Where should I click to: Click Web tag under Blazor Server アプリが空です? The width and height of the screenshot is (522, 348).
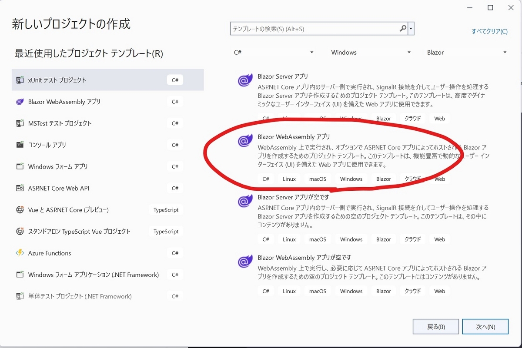[x=439, y=239]
